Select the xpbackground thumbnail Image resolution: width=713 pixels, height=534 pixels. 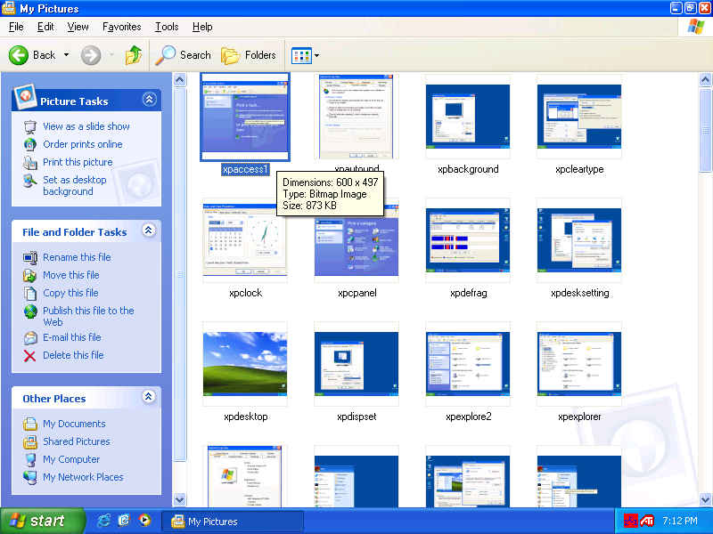(468, 117)
